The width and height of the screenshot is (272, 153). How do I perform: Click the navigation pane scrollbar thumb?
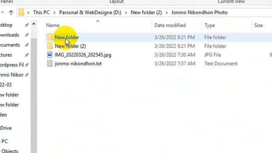[x=34, y=95]
